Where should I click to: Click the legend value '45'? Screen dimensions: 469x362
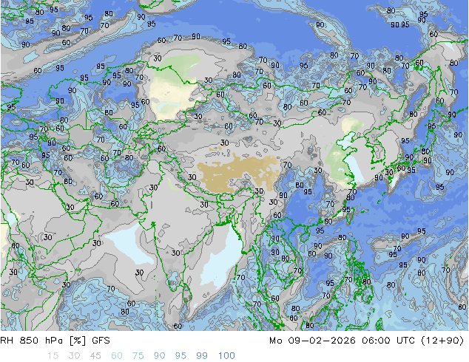point(95,356)
